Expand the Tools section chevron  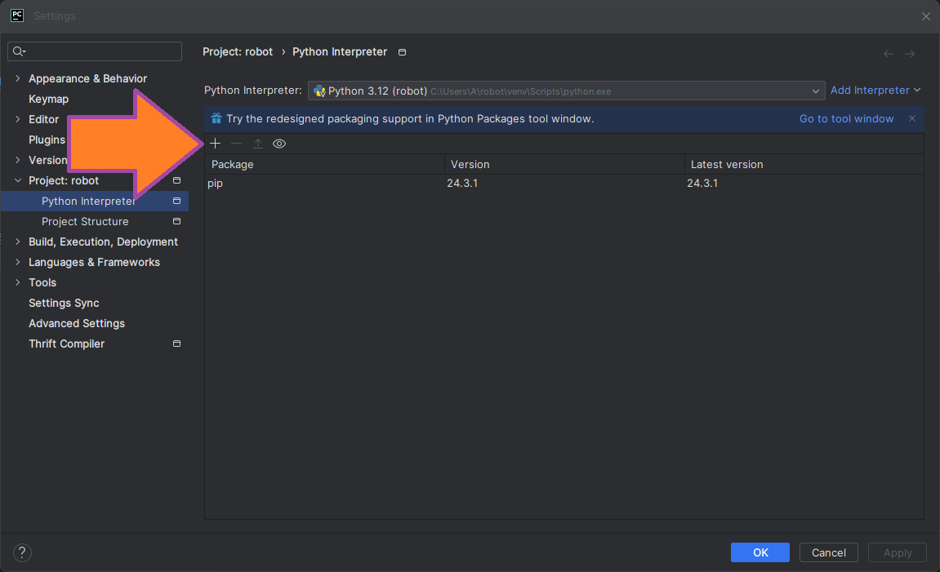[17, 282]
